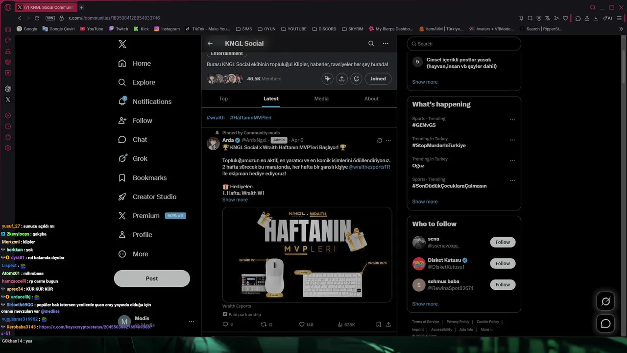Take a snapshot with the browser capture icon

pyautogui.click(x=530, y=18)
